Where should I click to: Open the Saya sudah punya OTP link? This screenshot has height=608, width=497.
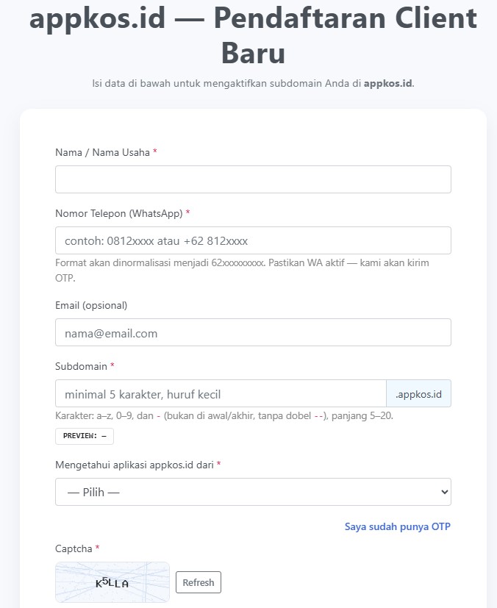click(x=397, y=526)
